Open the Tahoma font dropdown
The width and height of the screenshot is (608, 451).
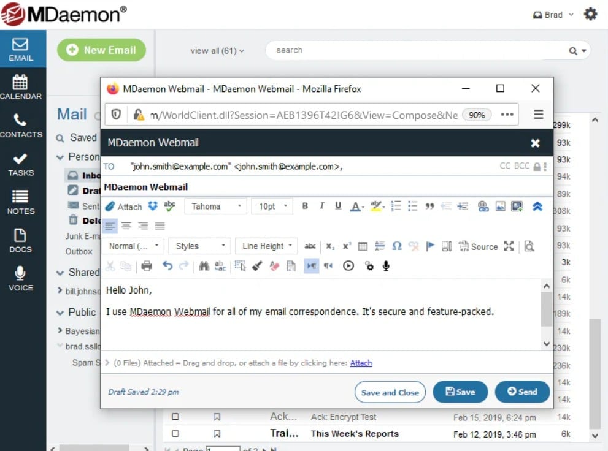click(x=215, y=207)
